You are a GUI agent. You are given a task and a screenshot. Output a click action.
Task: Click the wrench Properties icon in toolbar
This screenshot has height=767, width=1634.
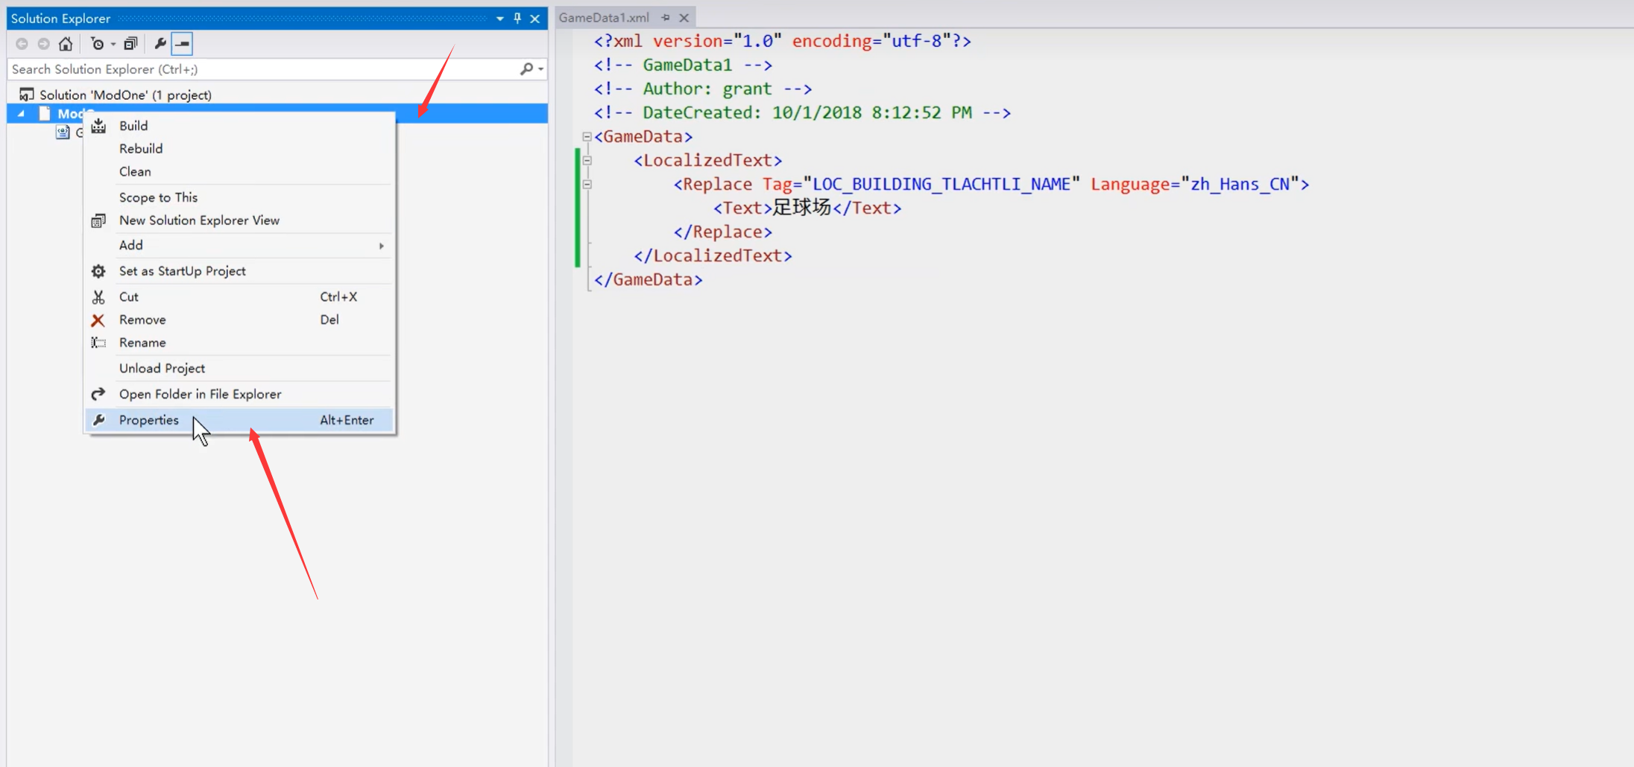click(160, 44)
